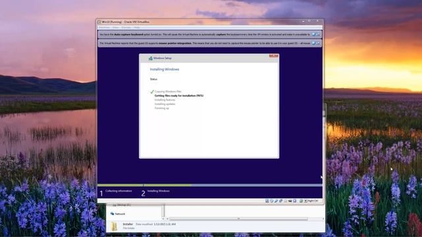The height and width of the screenshot is (237, 422).
Task: Click the setup progress bar above the steps
Action: pos(210,185)
